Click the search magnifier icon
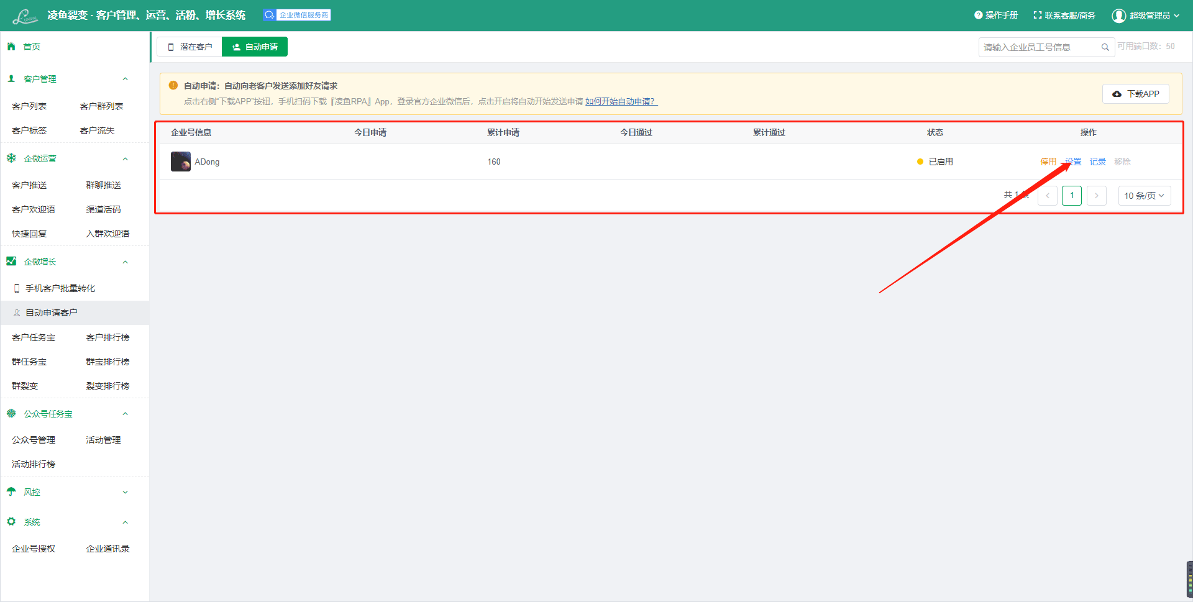The height and width of the screenshot is (602, 1193). pos(1105,47)
